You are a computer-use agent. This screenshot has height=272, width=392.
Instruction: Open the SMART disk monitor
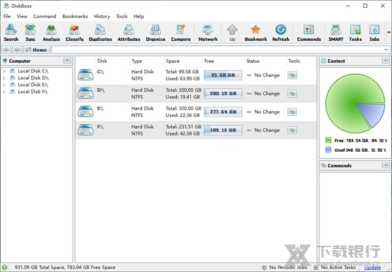[x=336, y=32]
